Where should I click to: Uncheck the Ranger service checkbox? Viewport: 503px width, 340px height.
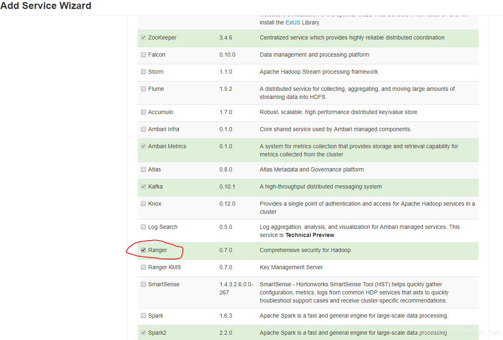tap(143, 250)
